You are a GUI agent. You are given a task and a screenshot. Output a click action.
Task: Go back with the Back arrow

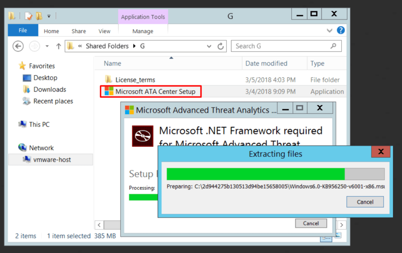pyautogui.click(x=18, y=46)
